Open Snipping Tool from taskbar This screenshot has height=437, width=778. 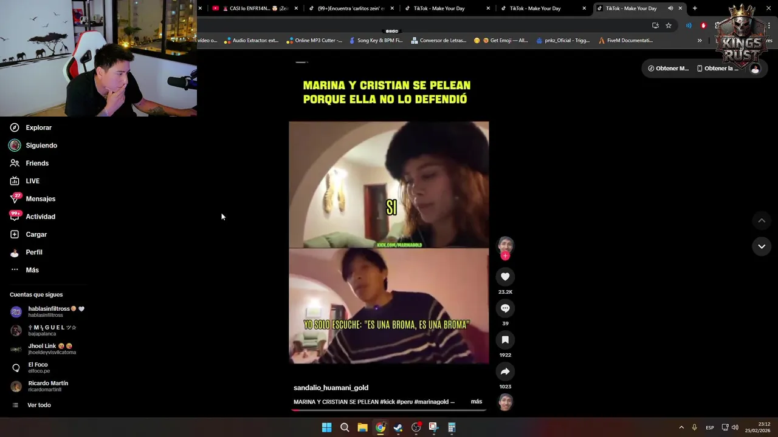click(x=433, y=427)
